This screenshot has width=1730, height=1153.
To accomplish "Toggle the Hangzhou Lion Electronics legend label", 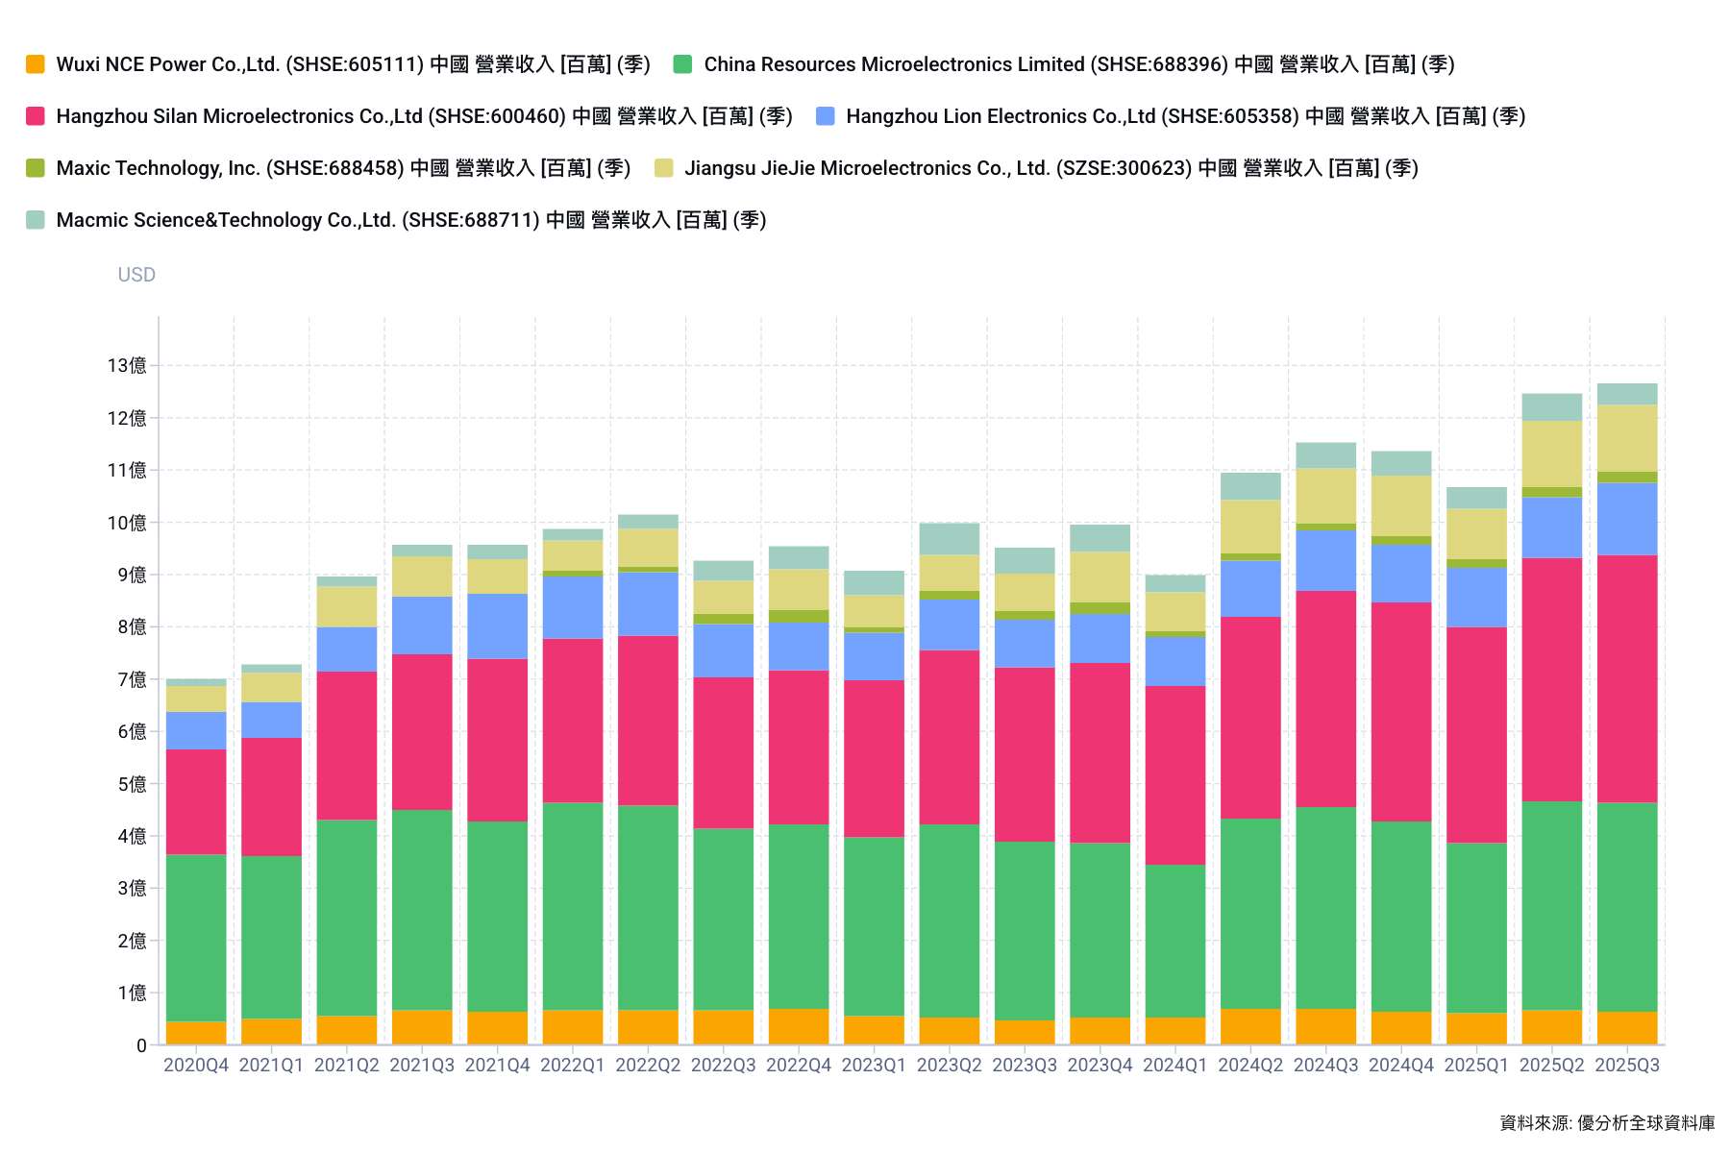I will coord(1184,116).
